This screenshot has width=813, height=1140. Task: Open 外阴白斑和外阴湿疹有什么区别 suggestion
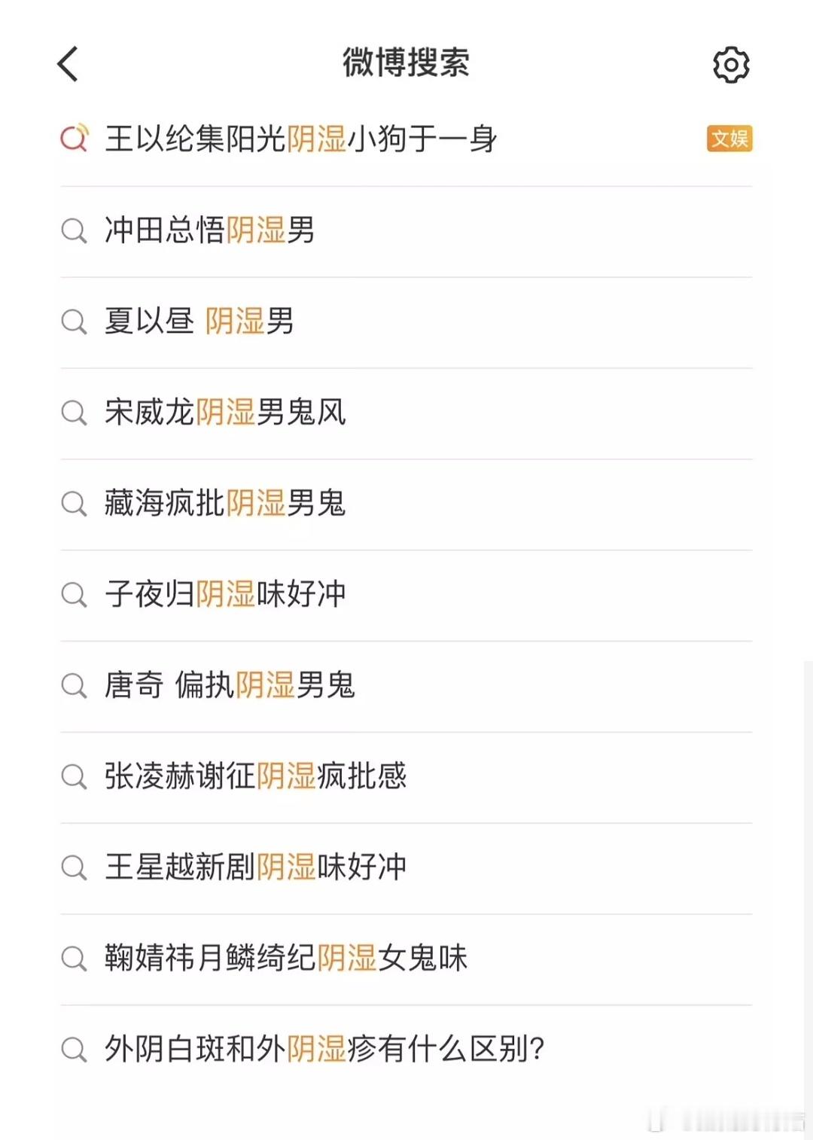(406, 1050)
